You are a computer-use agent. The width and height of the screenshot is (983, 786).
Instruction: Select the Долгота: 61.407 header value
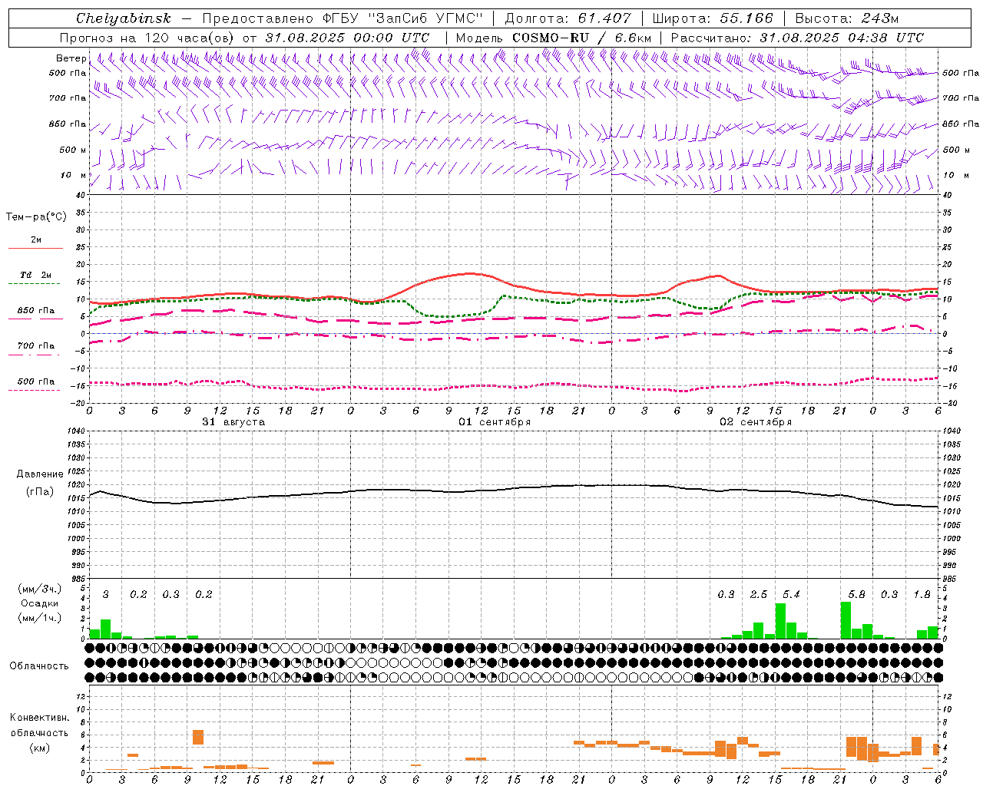pyautogui.click(x=568, y=18)
